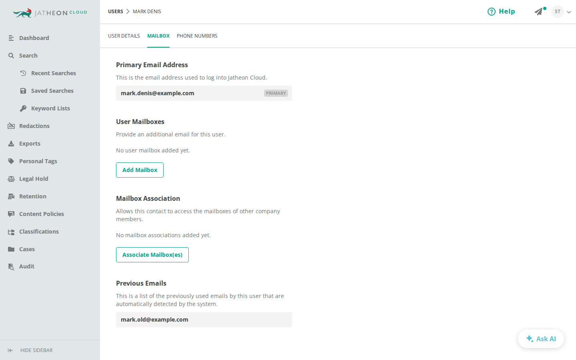The height and width of the screenshot is (360, 576).
Task: Open Legal Hold from the sidebar
Action: (34, 179)
